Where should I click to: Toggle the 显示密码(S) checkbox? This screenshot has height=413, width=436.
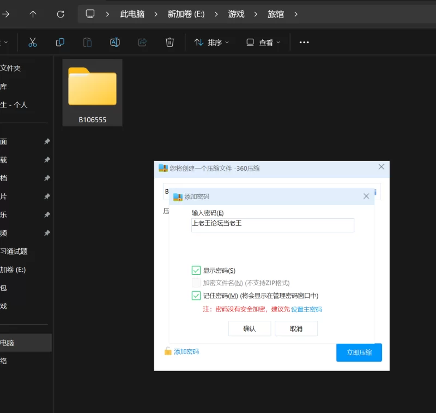(196, 270)
